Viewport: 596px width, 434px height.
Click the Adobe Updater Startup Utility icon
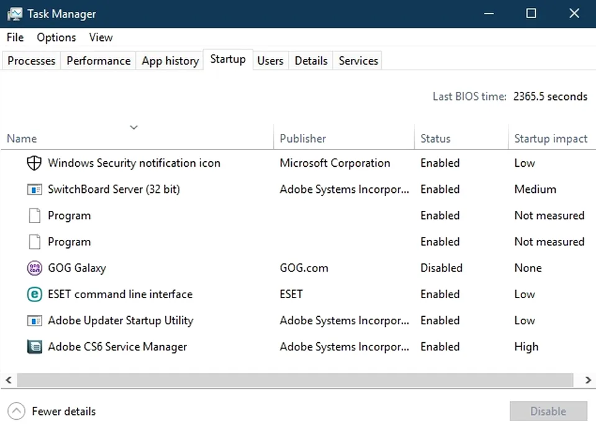click(35, 321)
